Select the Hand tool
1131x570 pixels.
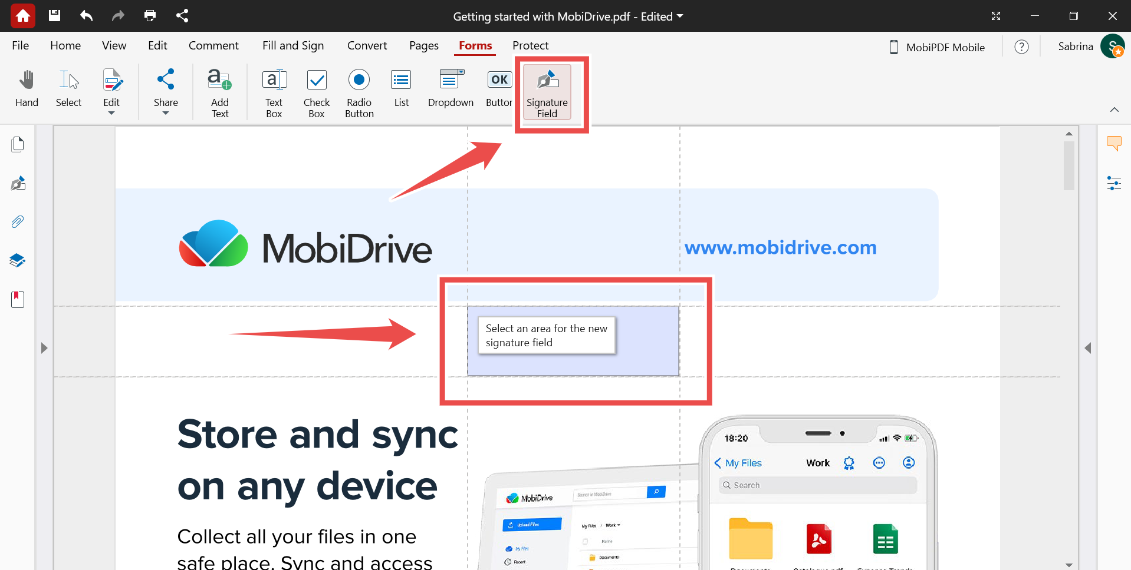click(x=27, y=88)
